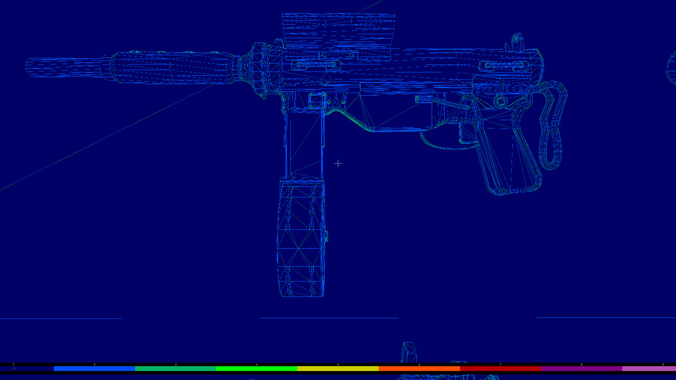Image resolution: width=676 pixels, height=380 pixels.
Task: Click the pink segment at the legend end
Action: tap(649, 369)
